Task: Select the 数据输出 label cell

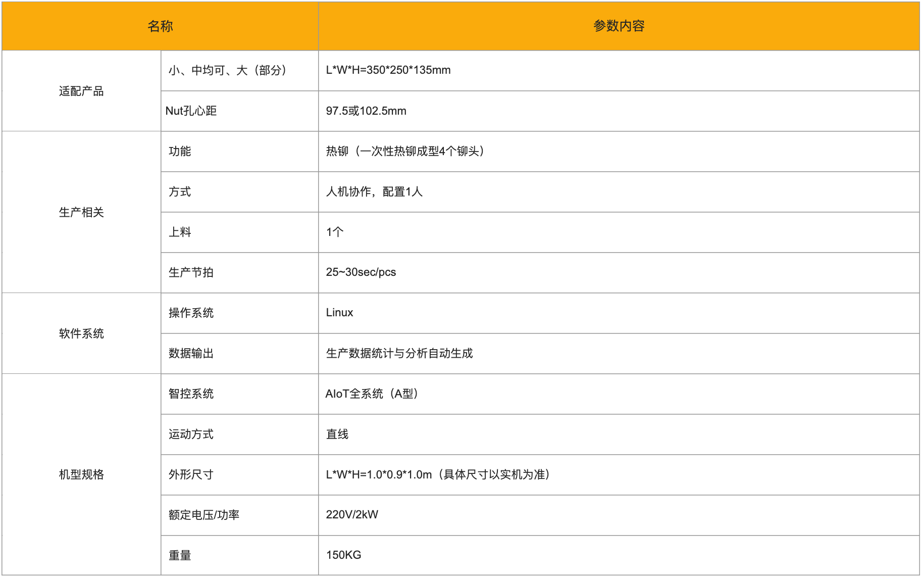Action: click(x=191, y=354)
